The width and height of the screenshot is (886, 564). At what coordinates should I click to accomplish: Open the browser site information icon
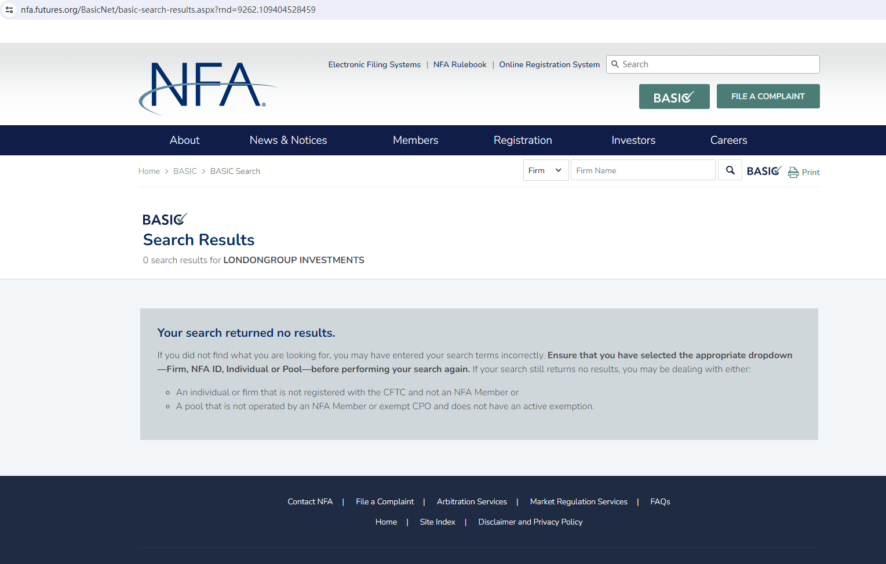9,10
